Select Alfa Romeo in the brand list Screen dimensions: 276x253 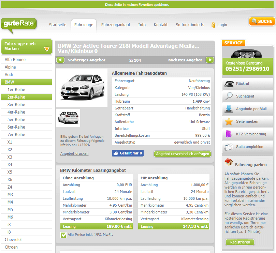coord(26,60)
